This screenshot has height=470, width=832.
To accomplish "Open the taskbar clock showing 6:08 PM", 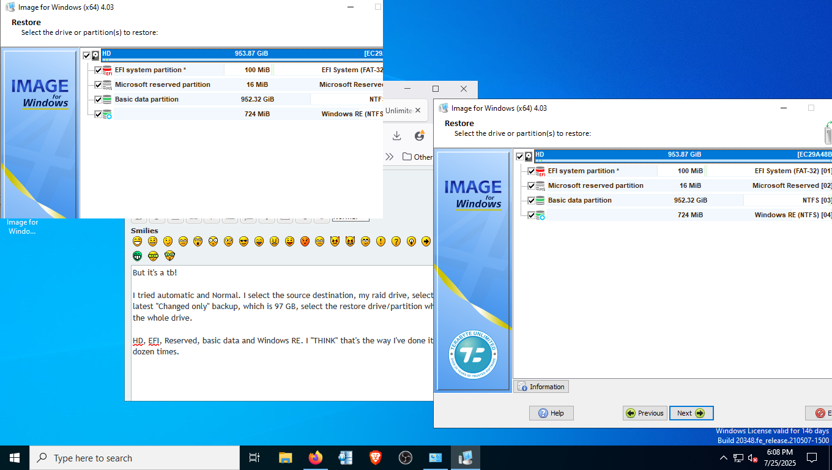I will click(780, 458).
